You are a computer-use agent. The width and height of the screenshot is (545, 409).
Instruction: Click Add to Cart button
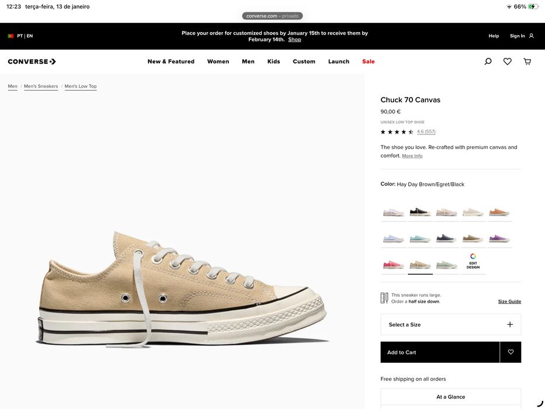coord(440,352)
